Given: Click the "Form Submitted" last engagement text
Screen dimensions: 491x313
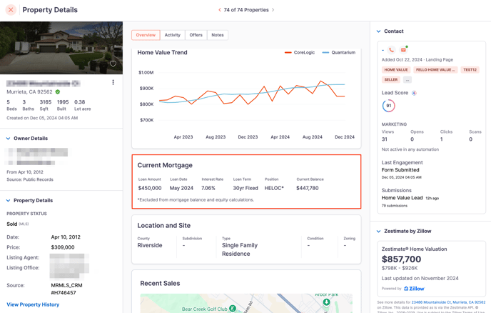Looking at the screenshot, I should point(400,170).
